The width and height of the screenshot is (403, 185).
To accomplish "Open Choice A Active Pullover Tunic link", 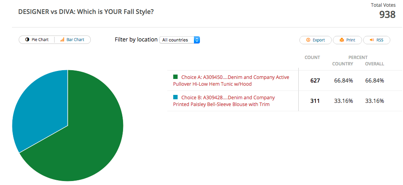I will 231,81.
